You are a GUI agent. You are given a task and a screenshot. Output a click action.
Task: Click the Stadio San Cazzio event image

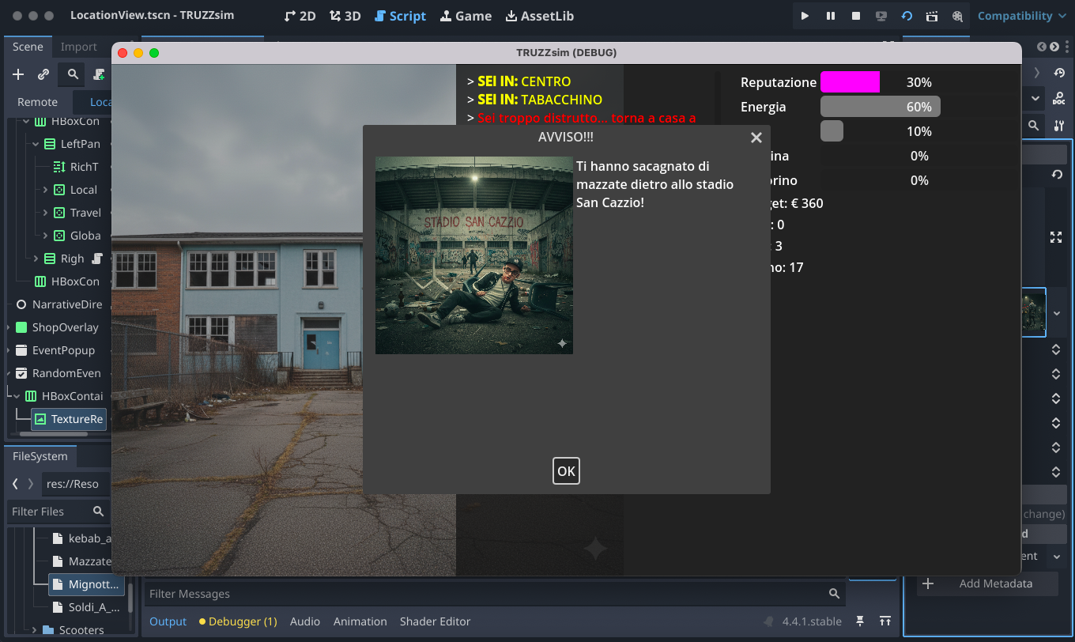[x=474, y=255]
